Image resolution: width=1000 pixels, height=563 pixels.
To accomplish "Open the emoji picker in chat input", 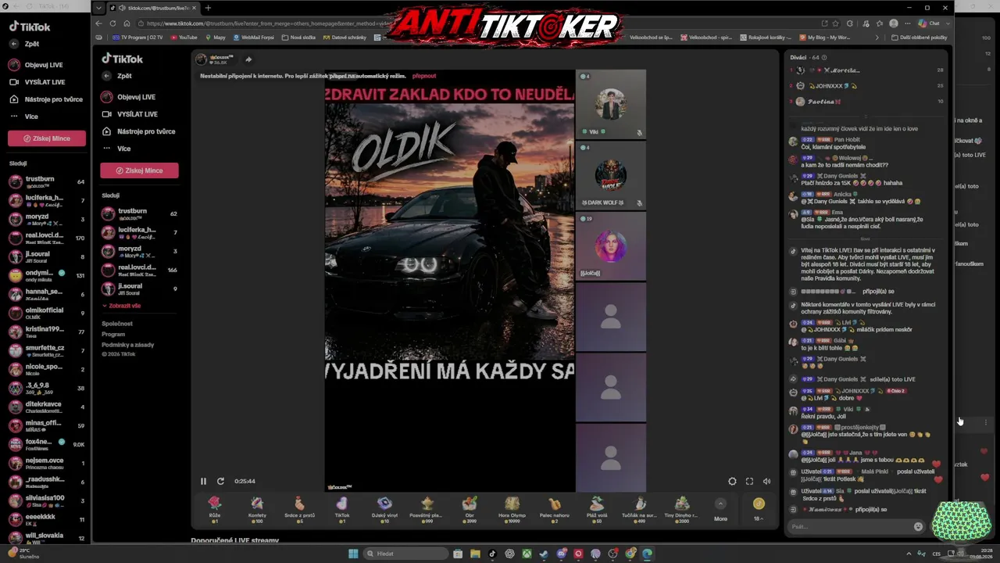I will point(918,526).
